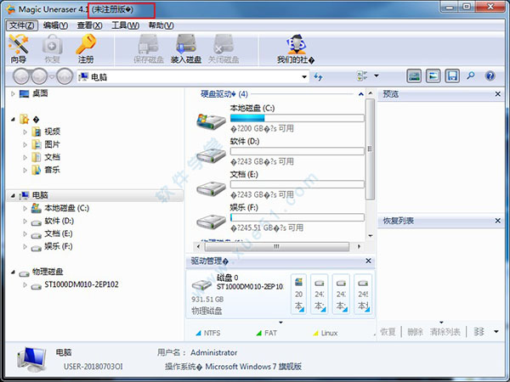Expand 本地磁盘 (C:) in the tree

click(x=25, y=208)
